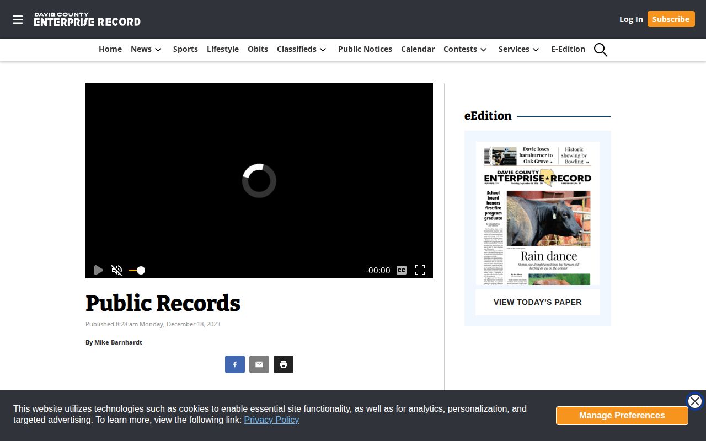Go to the Home nav item
Screen dimensions: 706x441
click(x=110, y=49)
